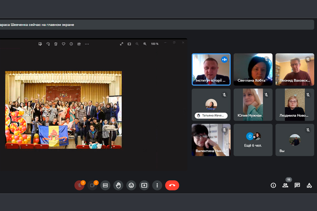Select Валентина Нико... video tile
The height and width of the screenshot is (211, 317).
[211, 140]
